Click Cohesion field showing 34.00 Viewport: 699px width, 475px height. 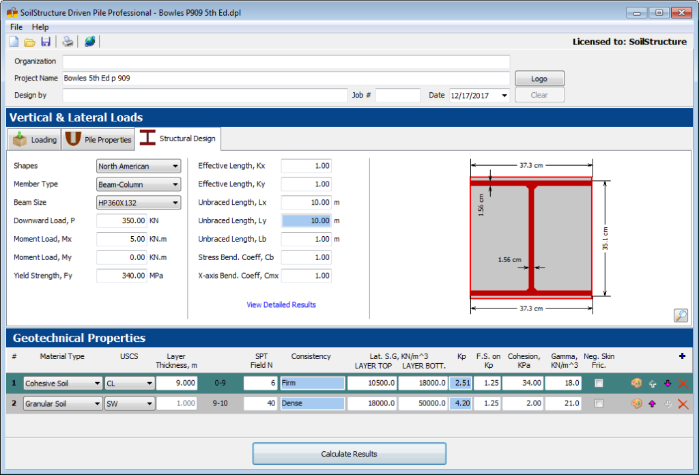tap(523, 384)
